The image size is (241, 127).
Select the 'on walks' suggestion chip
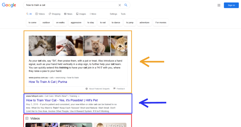click(60, 23)
